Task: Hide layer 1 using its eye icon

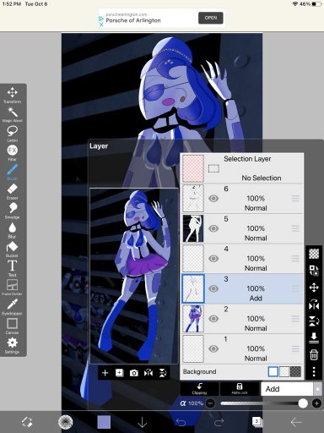Action: click(213, 348)
